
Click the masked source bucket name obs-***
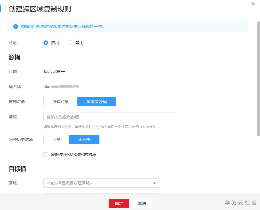pyautogui.click(x=61, y=86)
